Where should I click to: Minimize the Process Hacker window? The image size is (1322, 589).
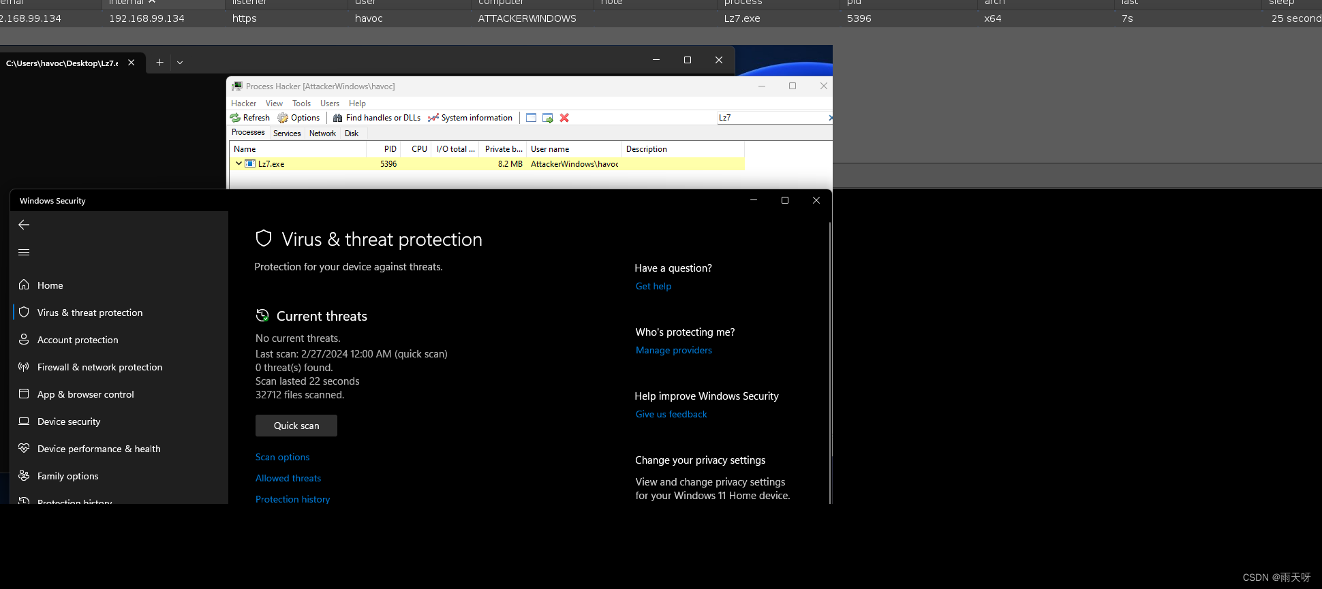pos(762,86)
